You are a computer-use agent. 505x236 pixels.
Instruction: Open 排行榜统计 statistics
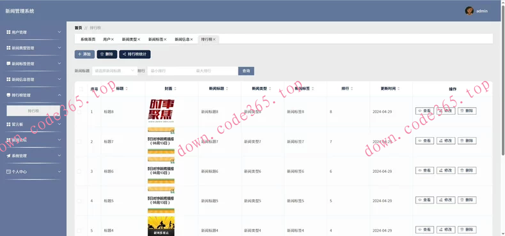tap(135, 54)
